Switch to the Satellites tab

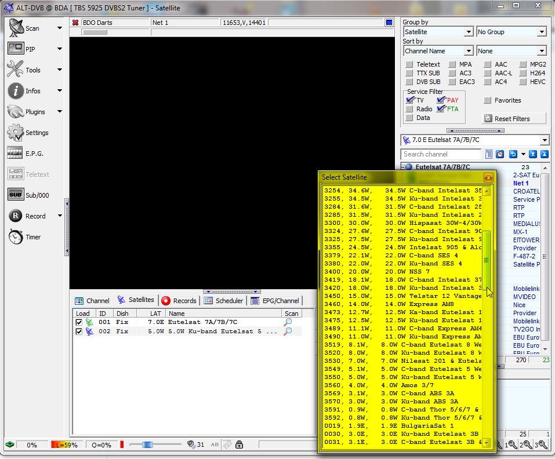(136, 300)
